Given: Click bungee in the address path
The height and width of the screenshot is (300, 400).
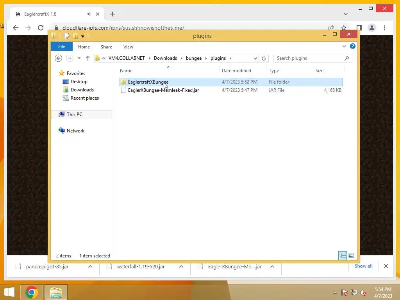Looking at the screenshot, I should tap(194, 58).
